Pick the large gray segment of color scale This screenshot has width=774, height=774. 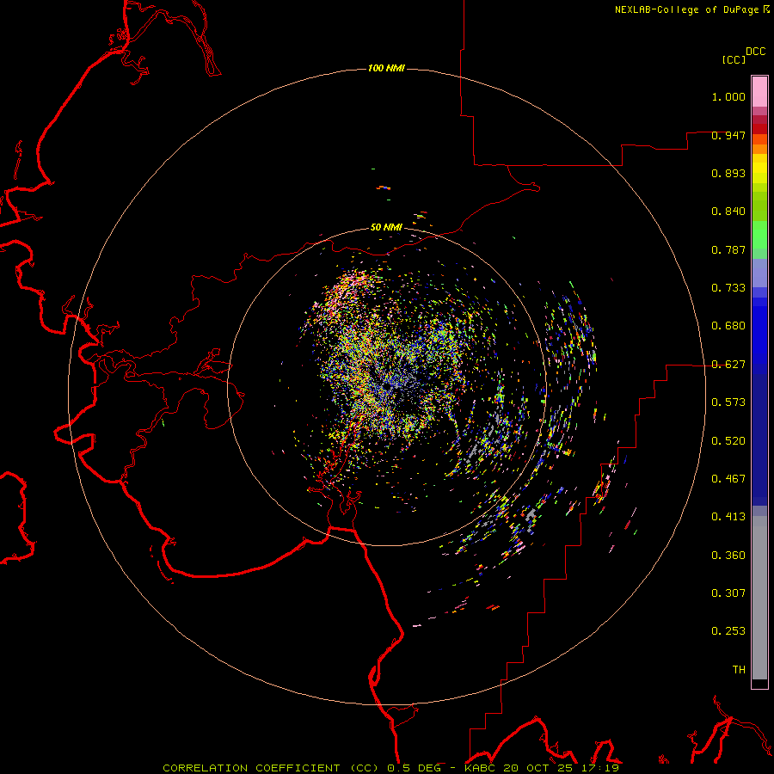(759, 602)
